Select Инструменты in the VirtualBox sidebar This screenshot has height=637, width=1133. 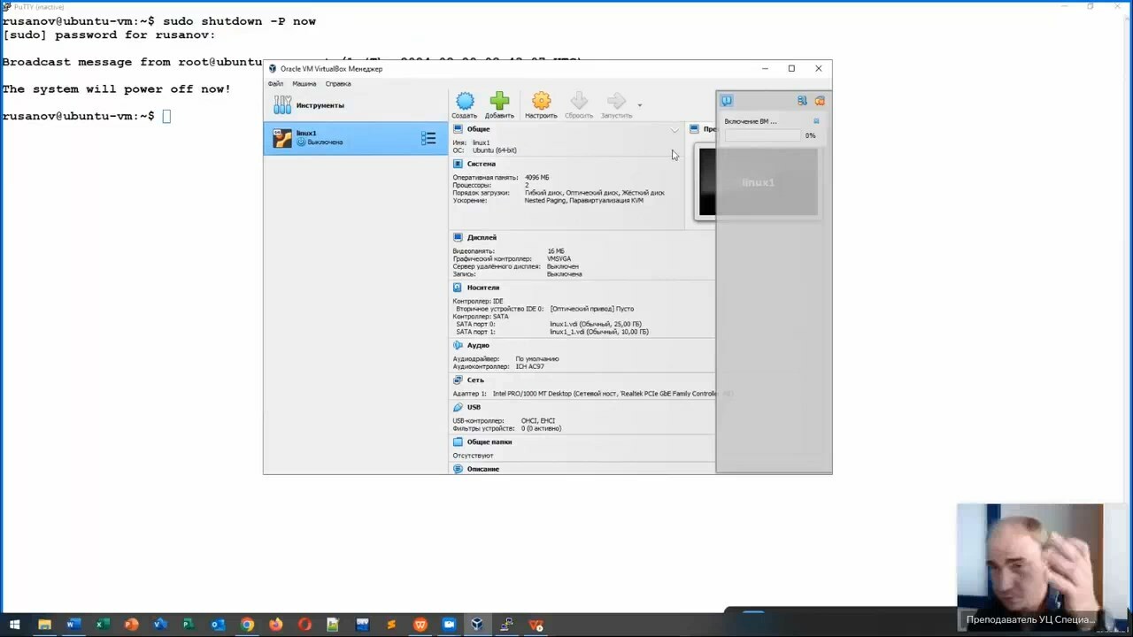coord(356,105)
